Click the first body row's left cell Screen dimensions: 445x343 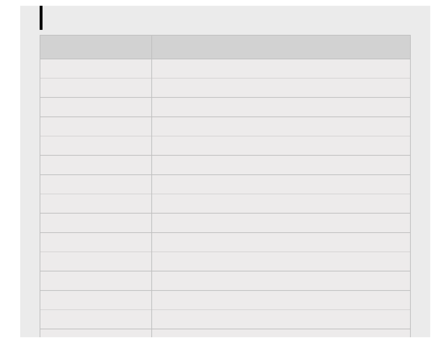coord(96,69)
